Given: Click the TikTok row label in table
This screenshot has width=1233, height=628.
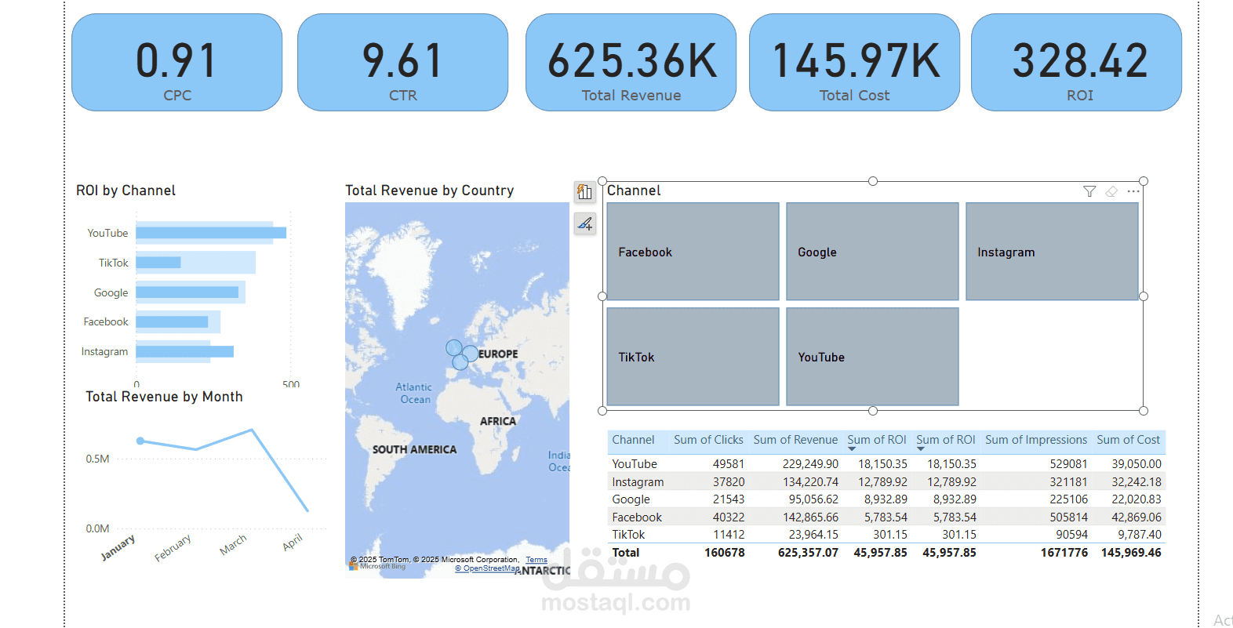Looking at the screenshot, I should 628,535.
